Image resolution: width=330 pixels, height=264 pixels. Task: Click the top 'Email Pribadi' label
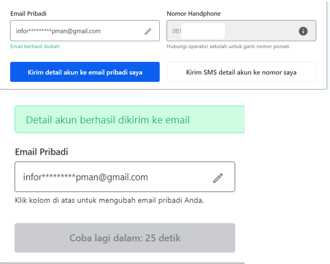(29, 14)
